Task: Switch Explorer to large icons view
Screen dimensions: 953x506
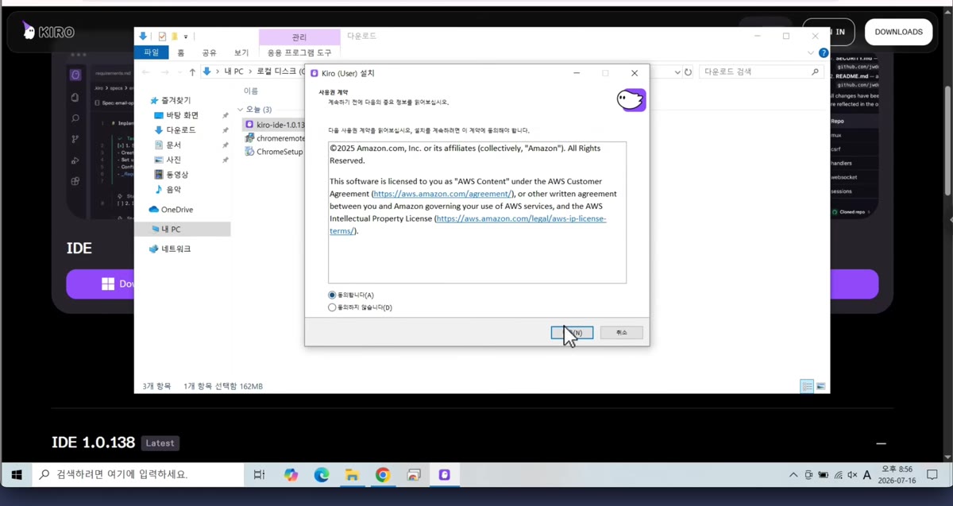Action: [821, 386]
